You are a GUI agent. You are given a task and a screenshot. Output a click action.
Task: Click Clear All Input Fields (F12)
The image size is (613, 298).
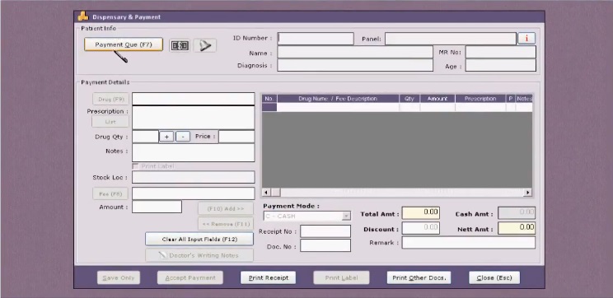[x=199, y=240]
